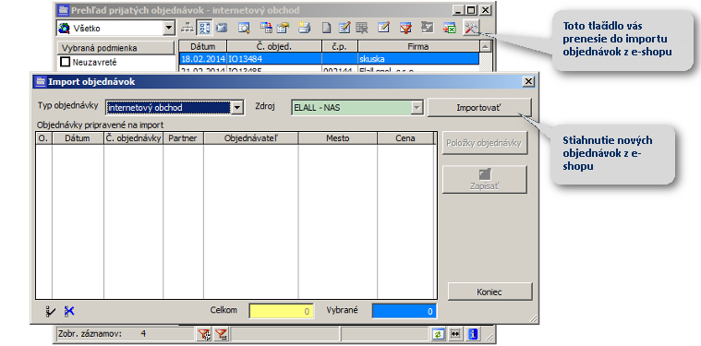Click the copy table toolbar icon
This screenshot has height=346, width=701.
266,28
